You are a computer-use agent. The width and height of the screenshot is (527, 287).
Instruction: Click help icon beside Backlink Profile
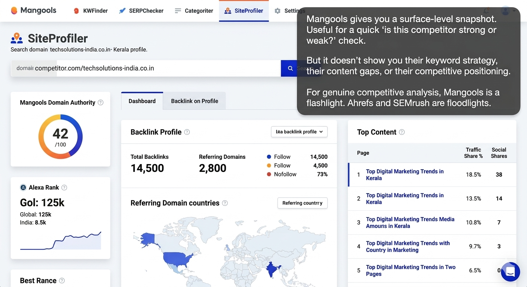click(187, 132)
